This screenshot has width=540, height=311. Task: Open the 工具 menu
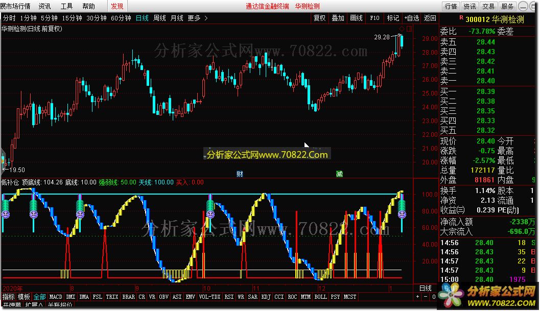coord(66,6)
